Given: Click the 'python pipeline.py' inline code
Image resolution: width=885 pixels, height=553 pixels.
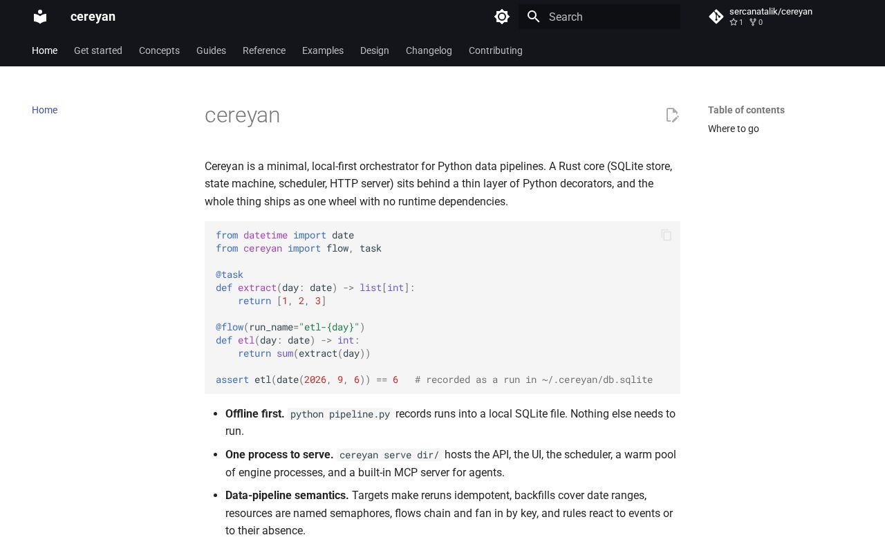Looking at the screenshot, I should point(340,414).
